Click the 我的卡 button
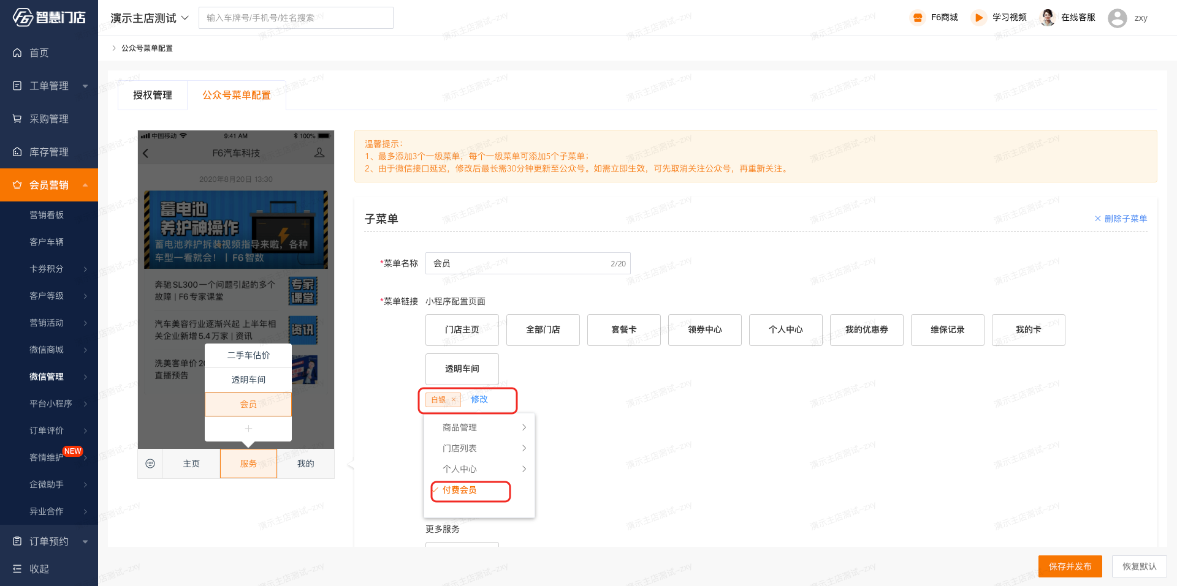 (x=1029, y=329)
